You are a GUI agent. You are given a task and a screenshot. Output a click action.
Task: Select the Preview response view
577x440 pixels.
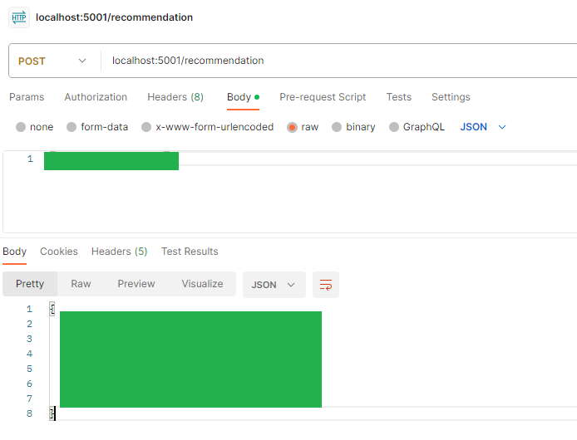coord(136,284)
